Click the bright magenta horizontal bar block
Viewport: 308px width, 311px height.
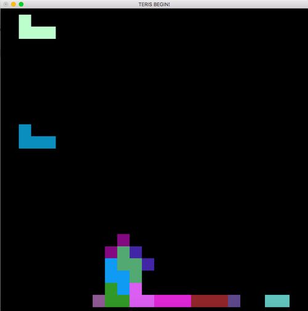[172, 301]
